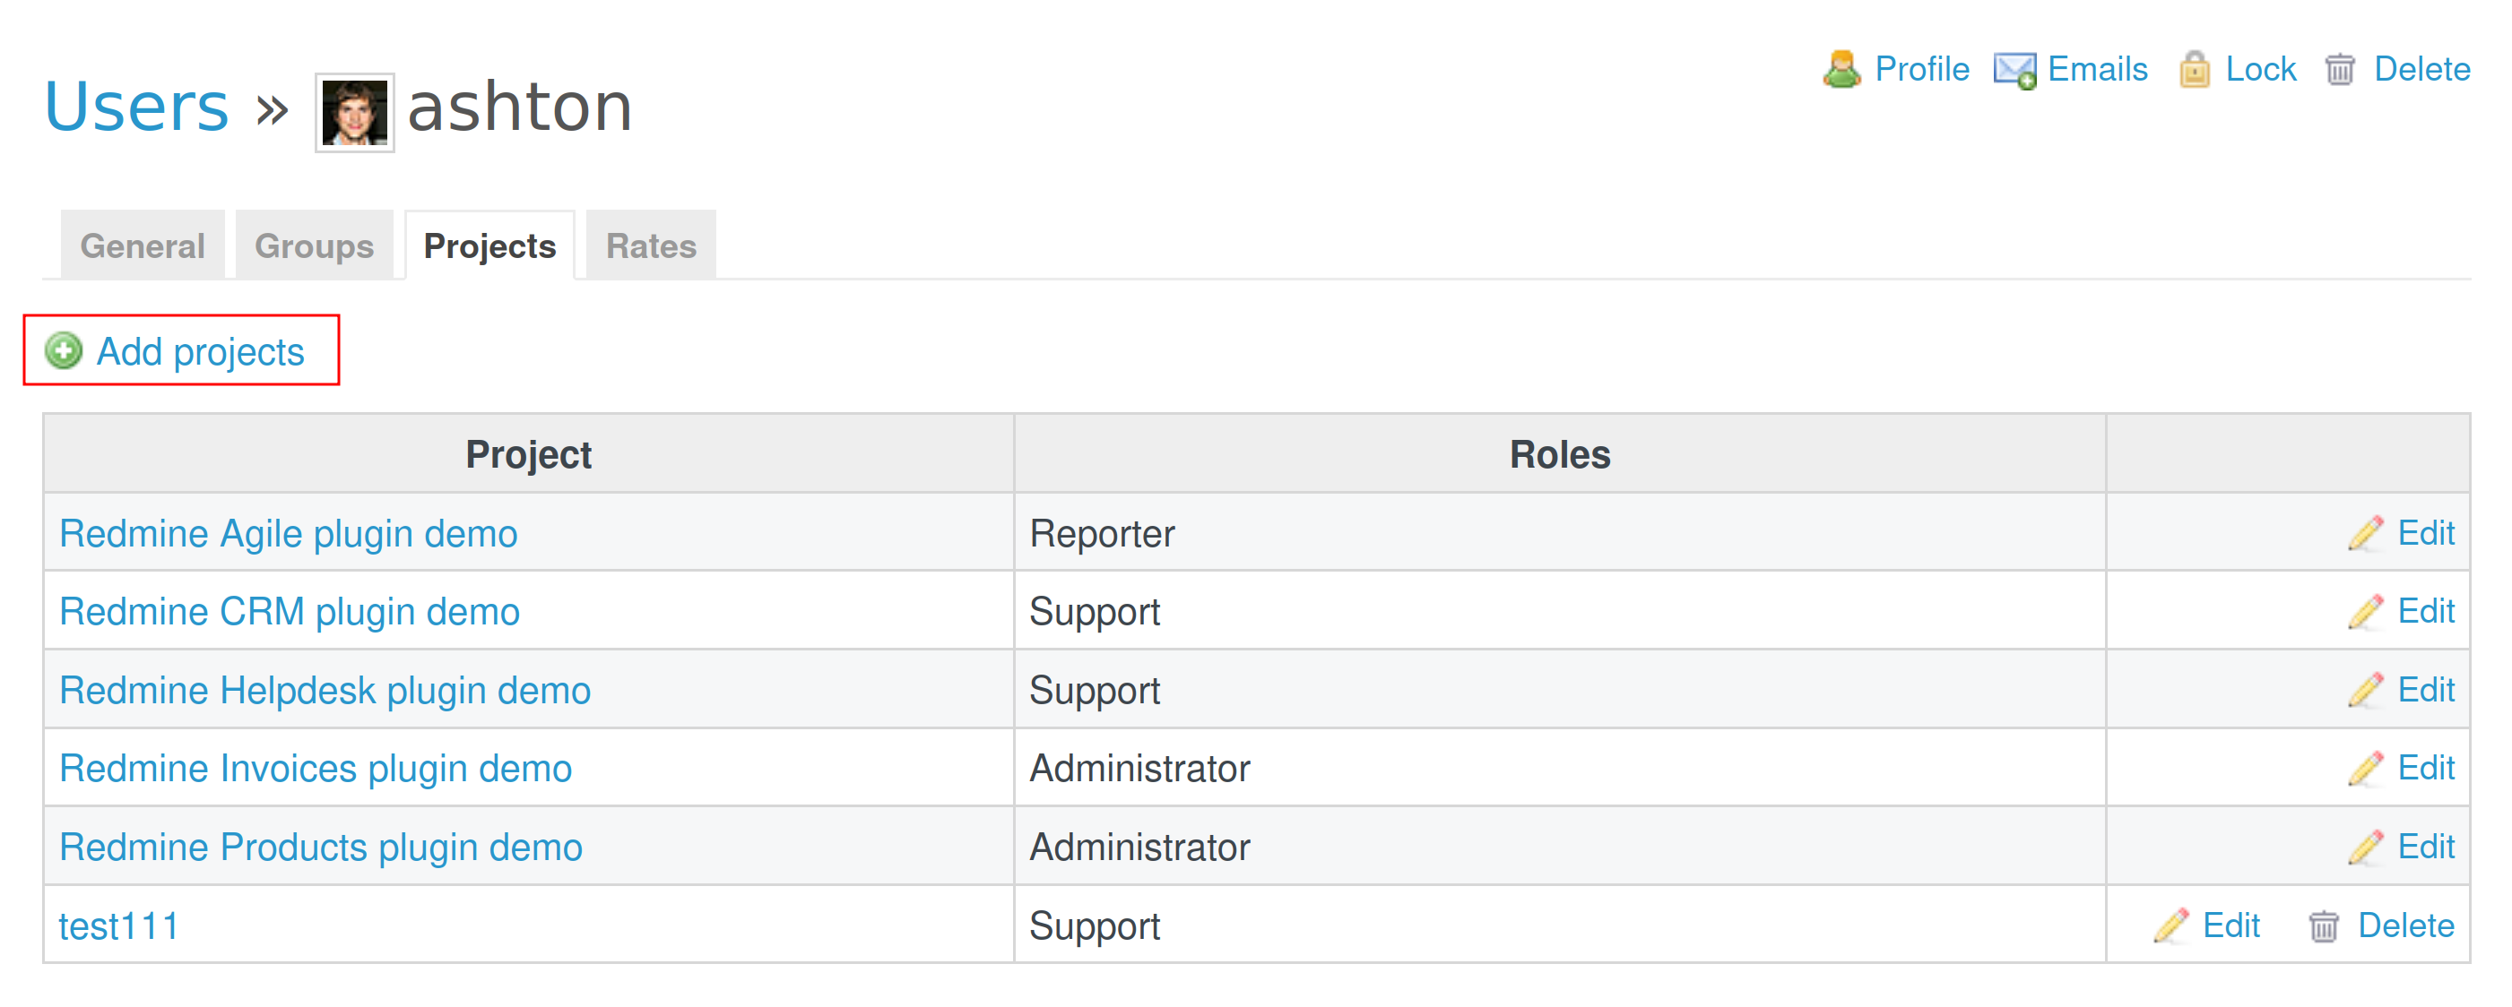Click the Emails envelope icon
2512x1007 pixels.
coord(2014,69)
